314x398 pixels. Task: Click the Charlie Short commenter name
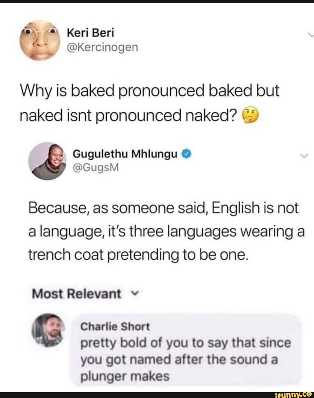pyautogui.click(x=115, y=327)
